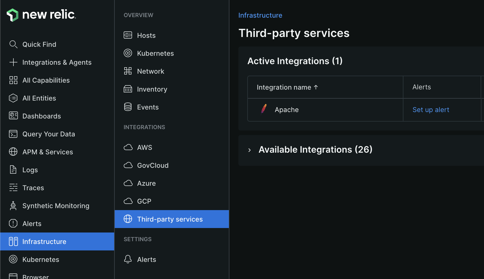Image resolution: width=484 pixels, height=279 pixels.
Task: Click the GovCloud cloud icon
Action: [128, 165]
